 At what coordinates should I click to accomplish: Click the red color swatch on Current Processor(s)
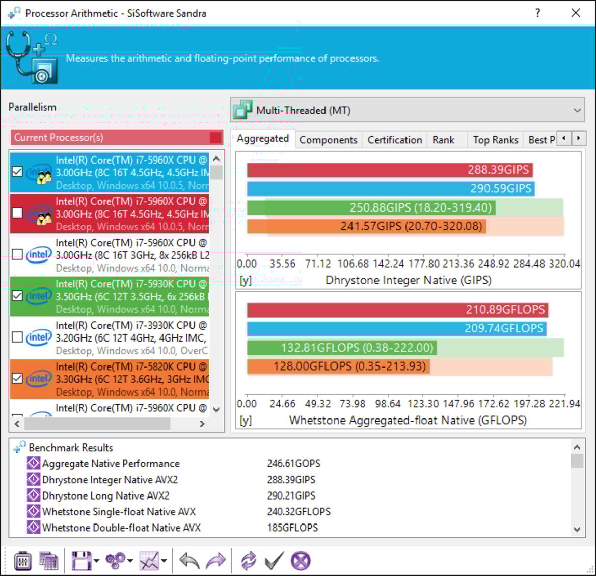point(215,137)
